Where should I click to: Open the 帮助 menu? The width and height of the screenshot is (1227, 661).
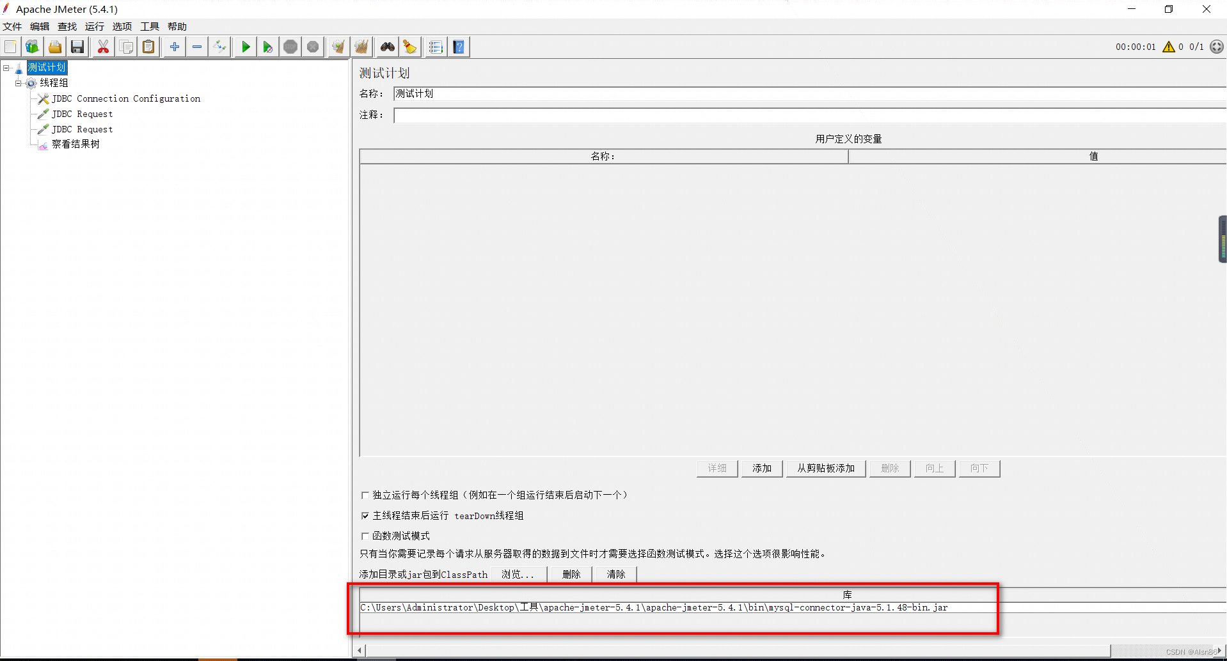click(x=177, y=26)
